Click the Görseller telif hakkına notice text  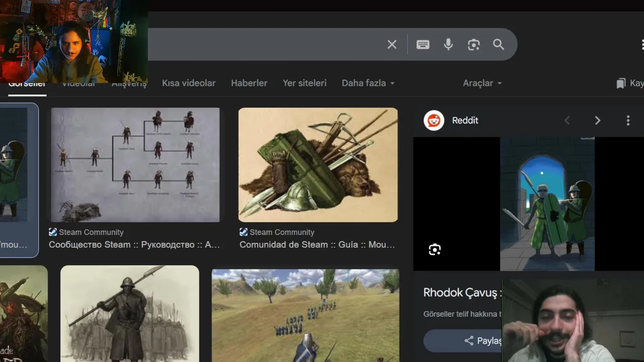pyautogui.click(x=463, y=314)
